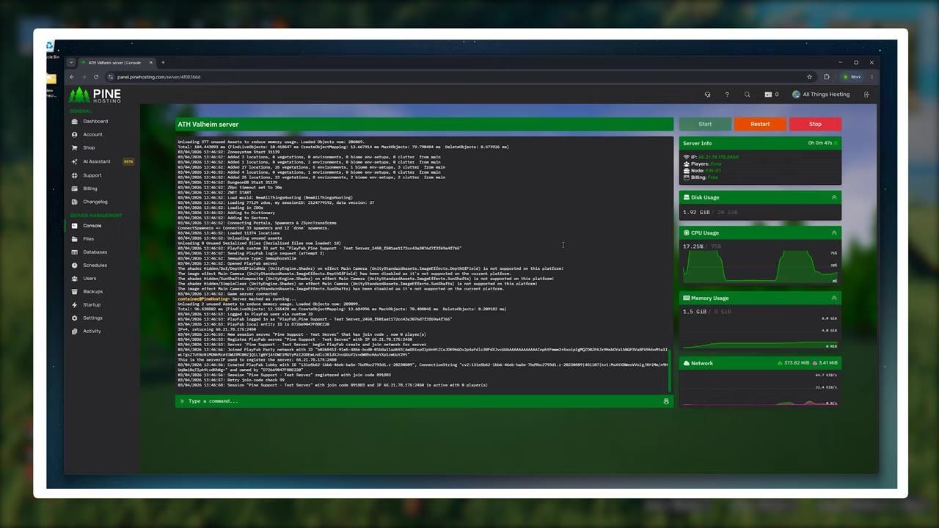Viewport: 939px width, 528px height.
Task: Click the console output scrollbar
Action: coord(671,371)
